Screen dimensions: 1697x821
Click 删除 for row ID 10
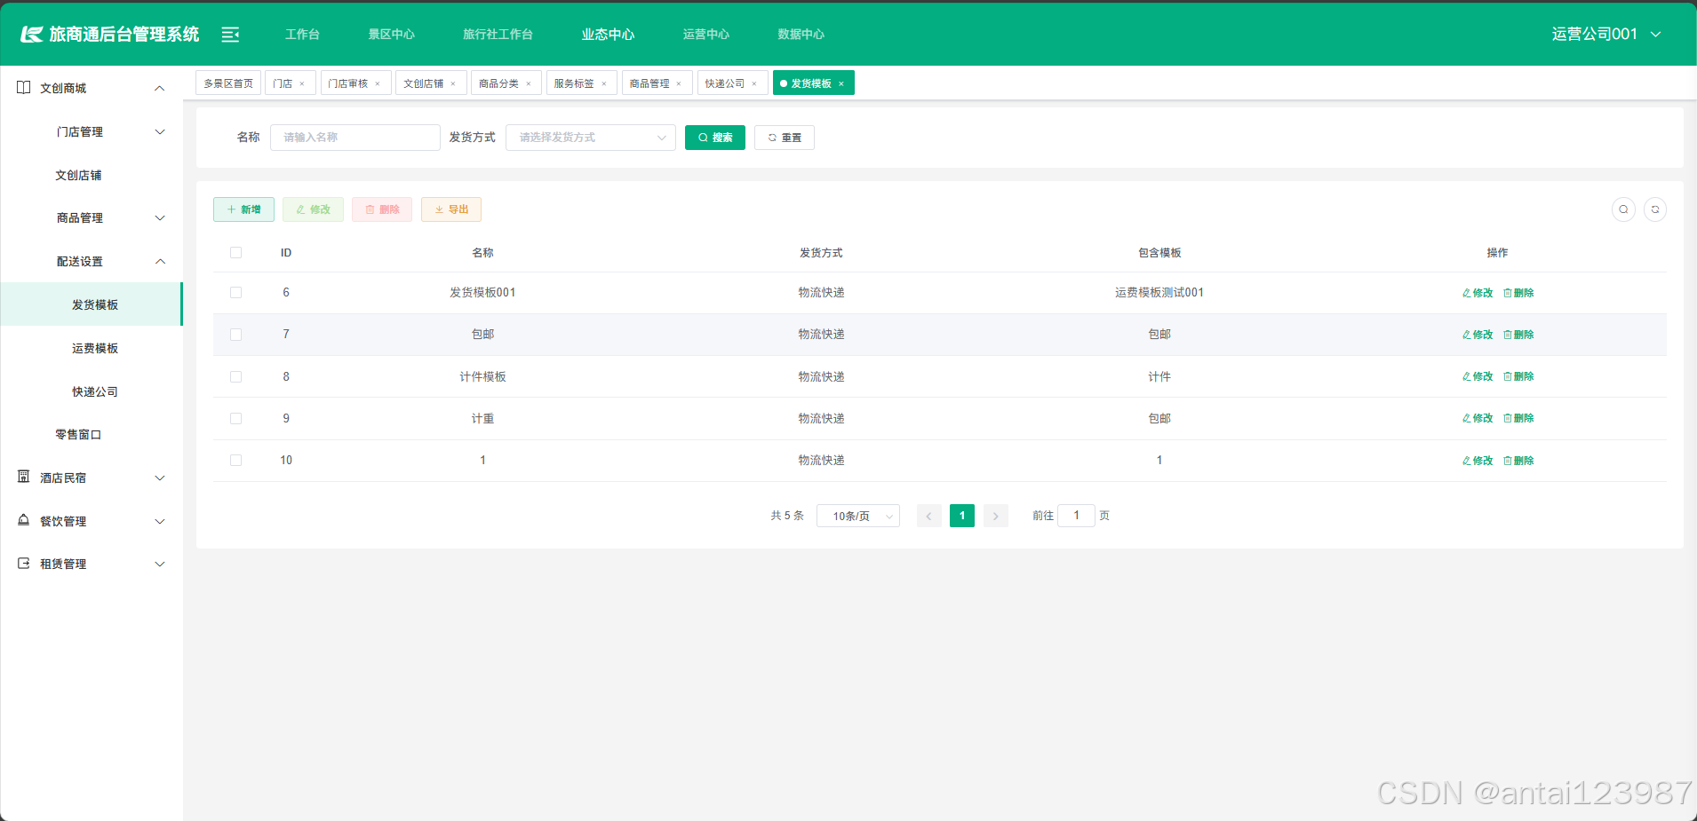1518,461
